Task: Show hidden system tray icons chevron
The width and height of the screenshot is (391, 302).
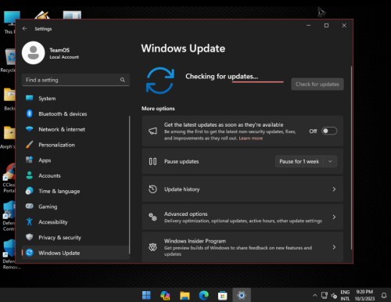Action: 315,295
